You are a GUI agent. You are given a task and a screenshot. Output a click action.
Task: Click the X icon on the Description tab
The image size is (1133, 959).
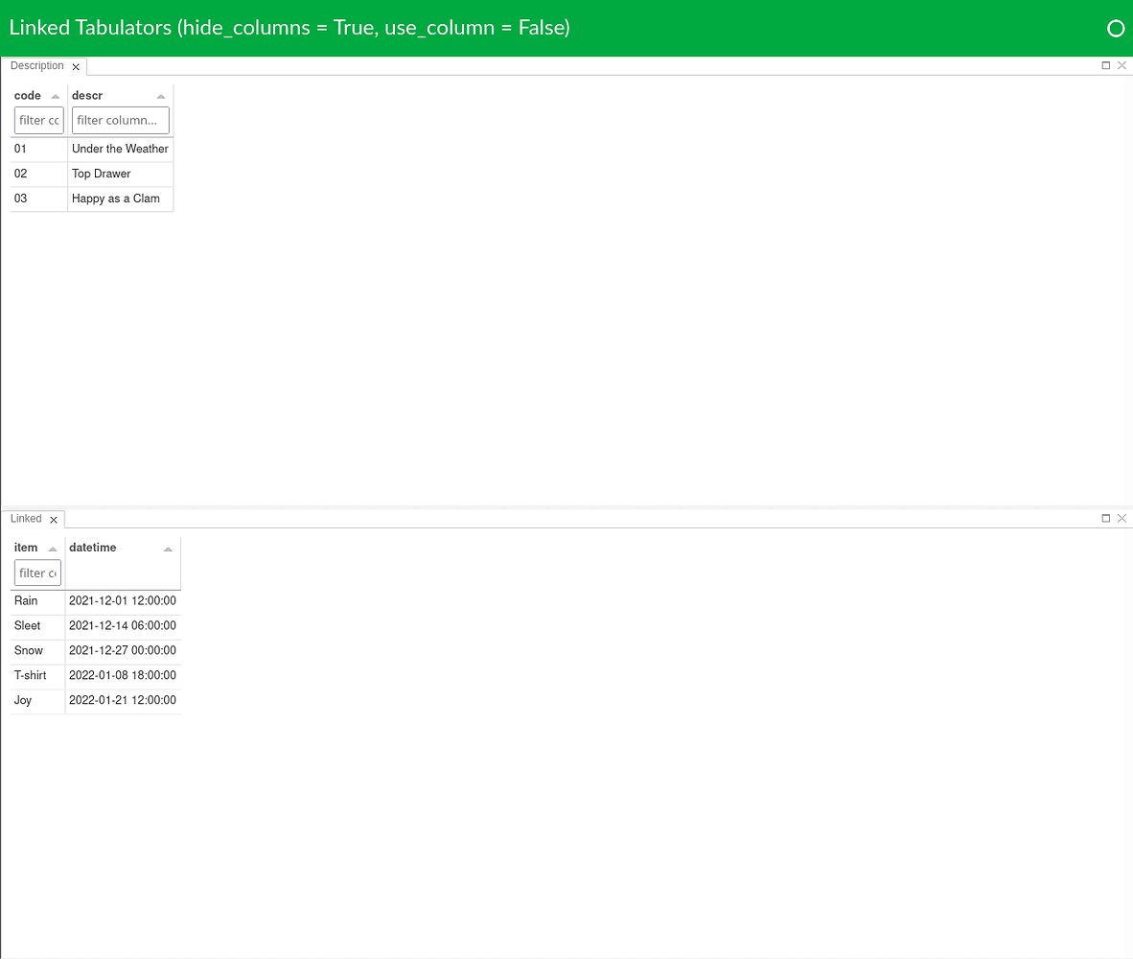pos(76,66)
